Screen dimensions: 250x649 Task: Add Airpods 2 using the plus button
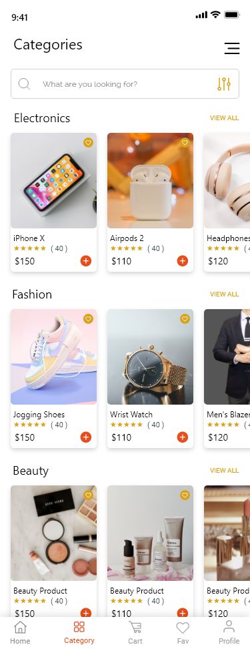point(182,261)
